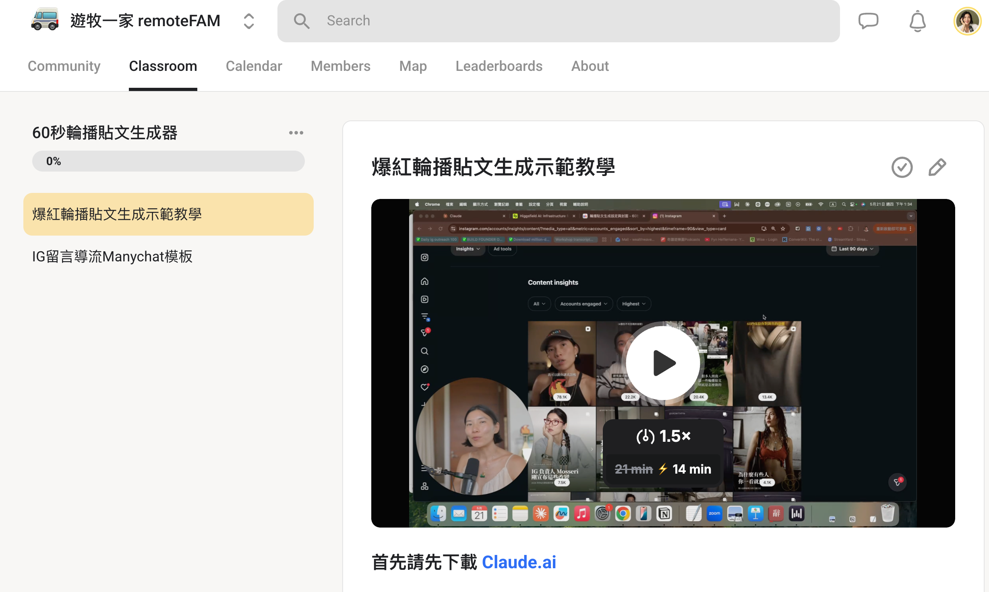The width and height of the screenshot is (989, 592).
Task: Click the remoteFAM van logo
Action: coord(45,20)
